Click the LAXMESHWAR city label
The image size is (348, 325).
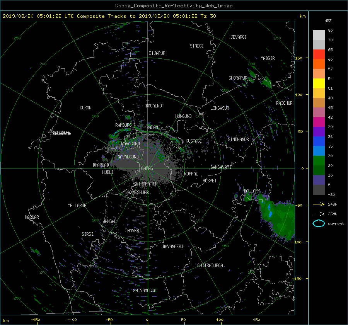tap(137, 192)
